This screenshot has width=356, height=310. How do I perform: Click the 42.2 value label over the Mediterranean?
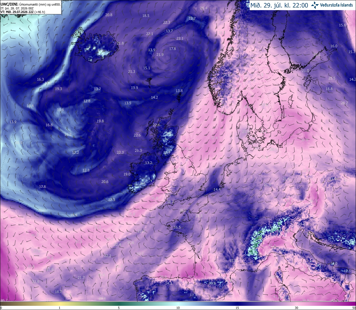coord(272,245)
